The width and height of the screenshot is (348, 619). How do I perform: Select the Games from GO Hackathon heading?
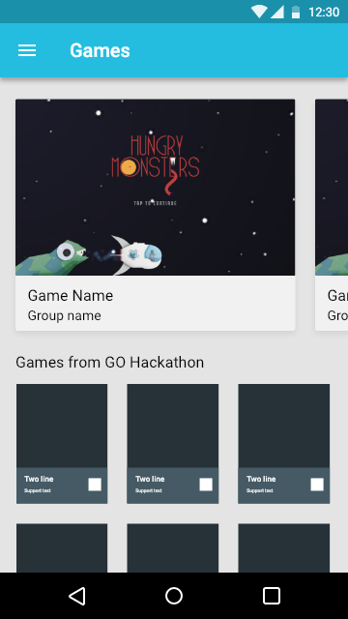tap(109, 363)
